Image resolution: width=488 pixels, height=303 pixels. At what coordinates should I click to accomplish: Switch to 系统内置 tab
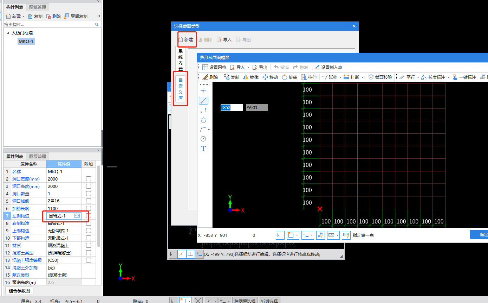pyautogui.click(x=181, y=60)
